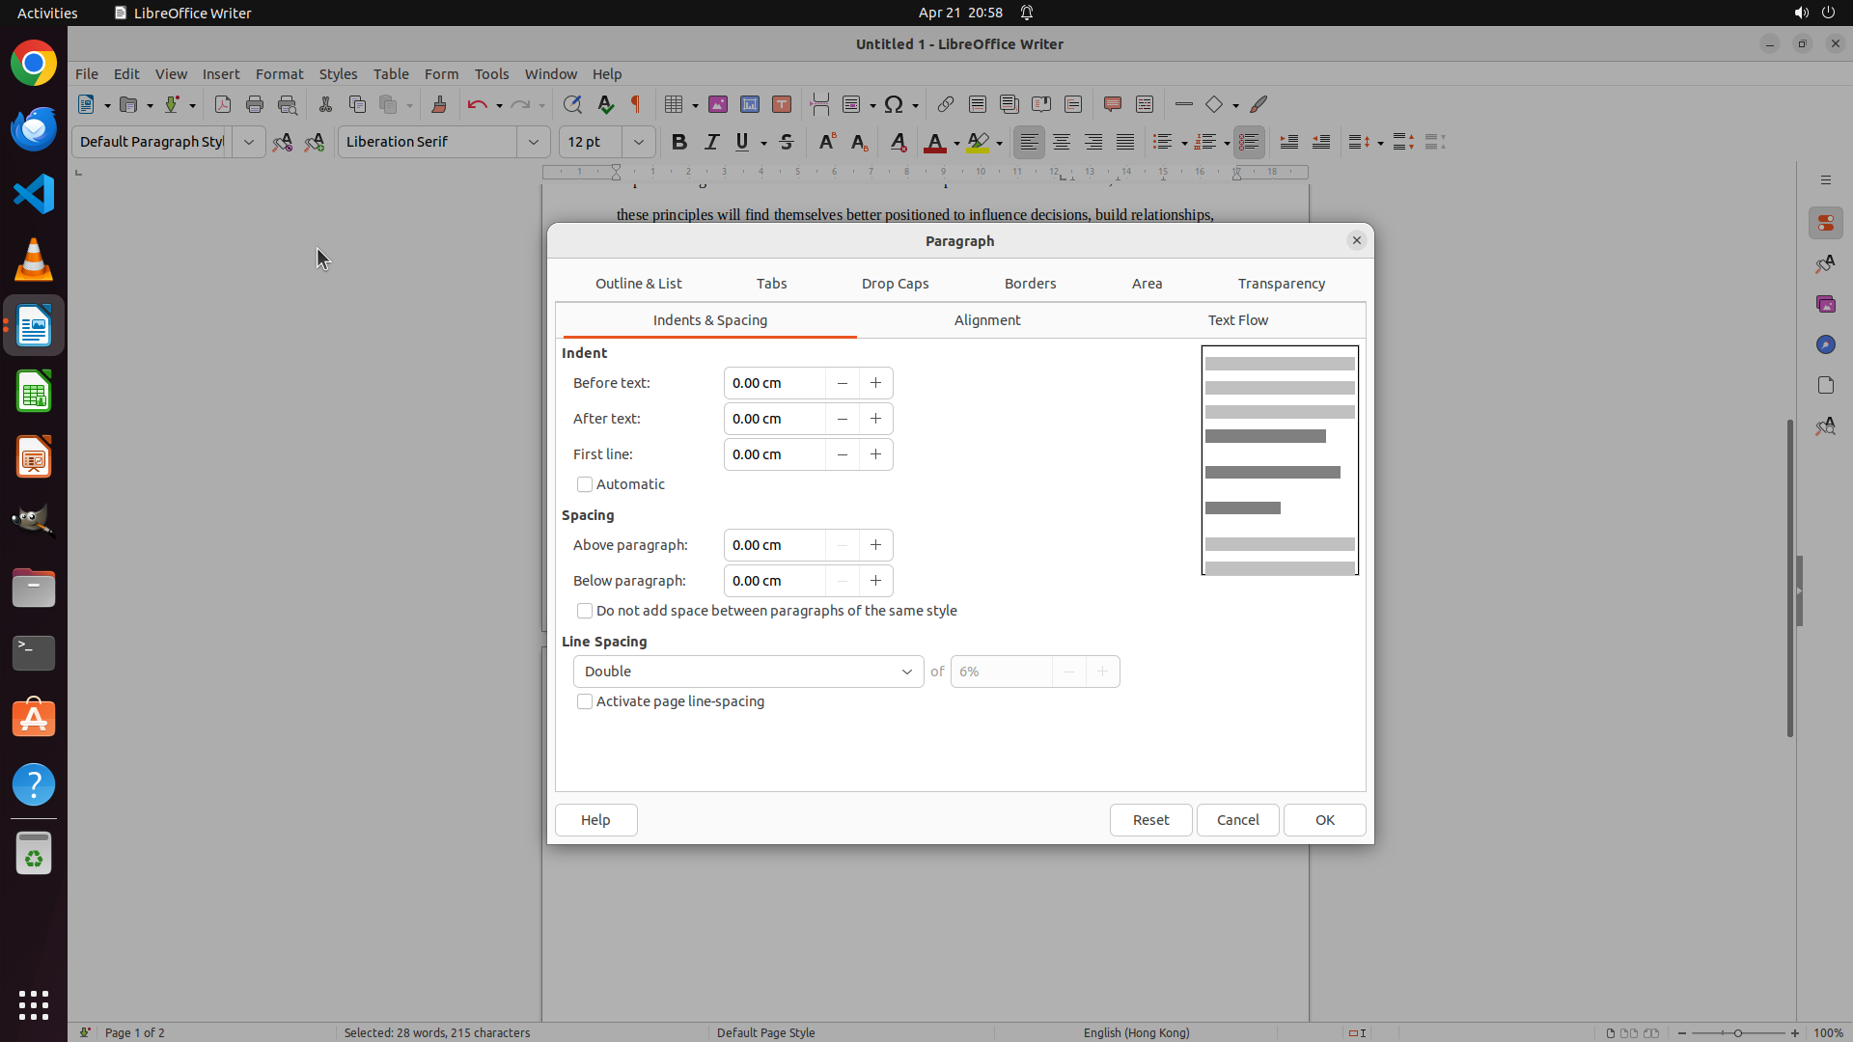
Task: Toggle formatting marks pilcrow icon
Action: [x=636, y=104]
